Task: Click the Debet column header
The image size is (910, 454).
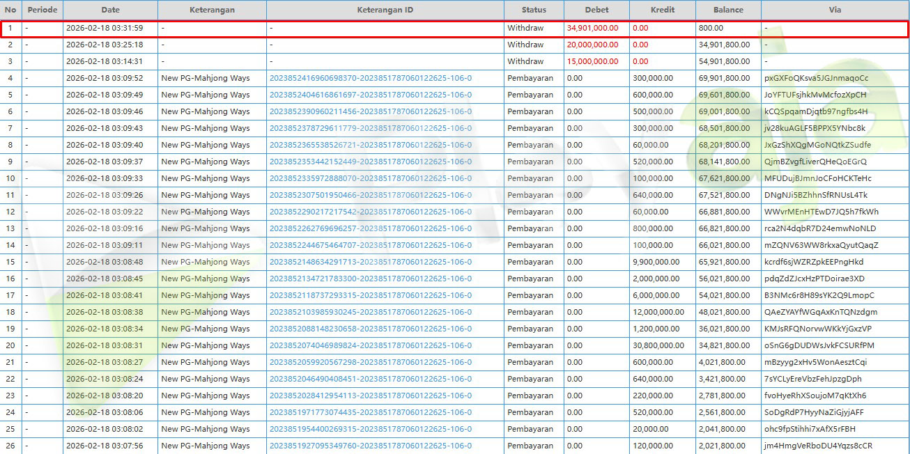Action: click(x=596, y=10)
